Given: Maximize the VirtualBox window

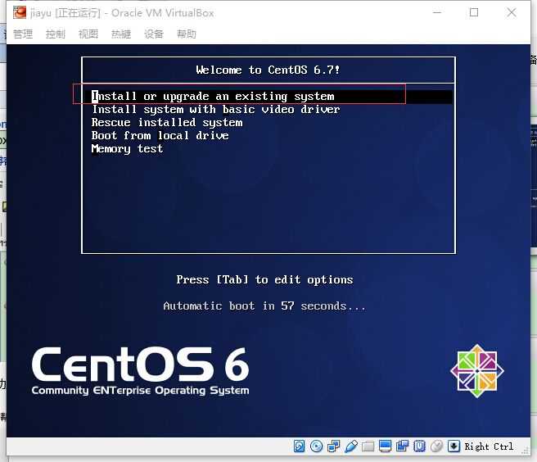Looking at the screenshot, I should (474, 12).
